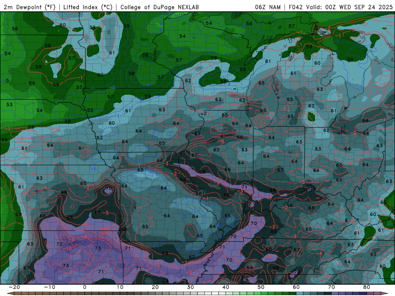395x296 pixels.
Task: Click the red '-9' lifted index label
Action: 72,240
